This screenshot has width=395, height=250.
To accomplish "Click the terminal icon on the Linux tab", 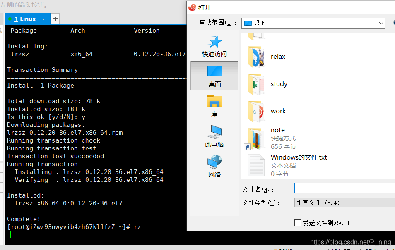I will click(9, 18).
